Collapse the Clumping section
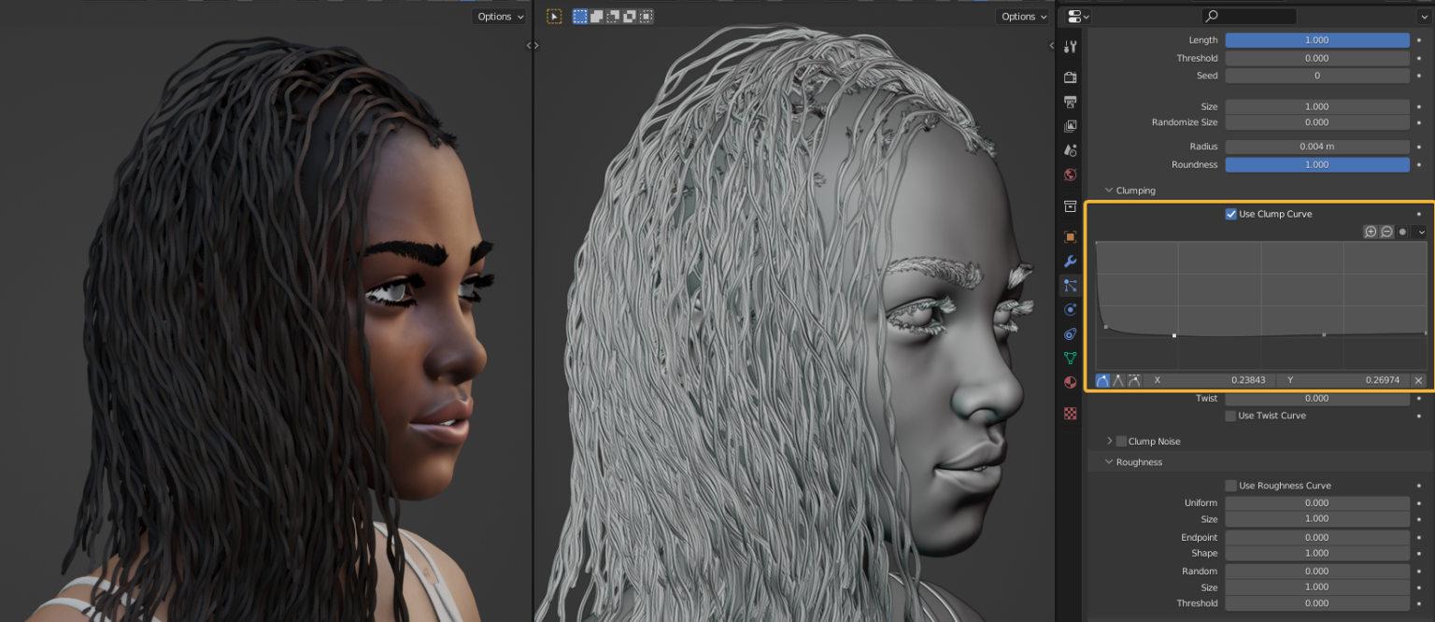Image resolution: width=1435 pixels, height=622 pixels. point(1131,190)
